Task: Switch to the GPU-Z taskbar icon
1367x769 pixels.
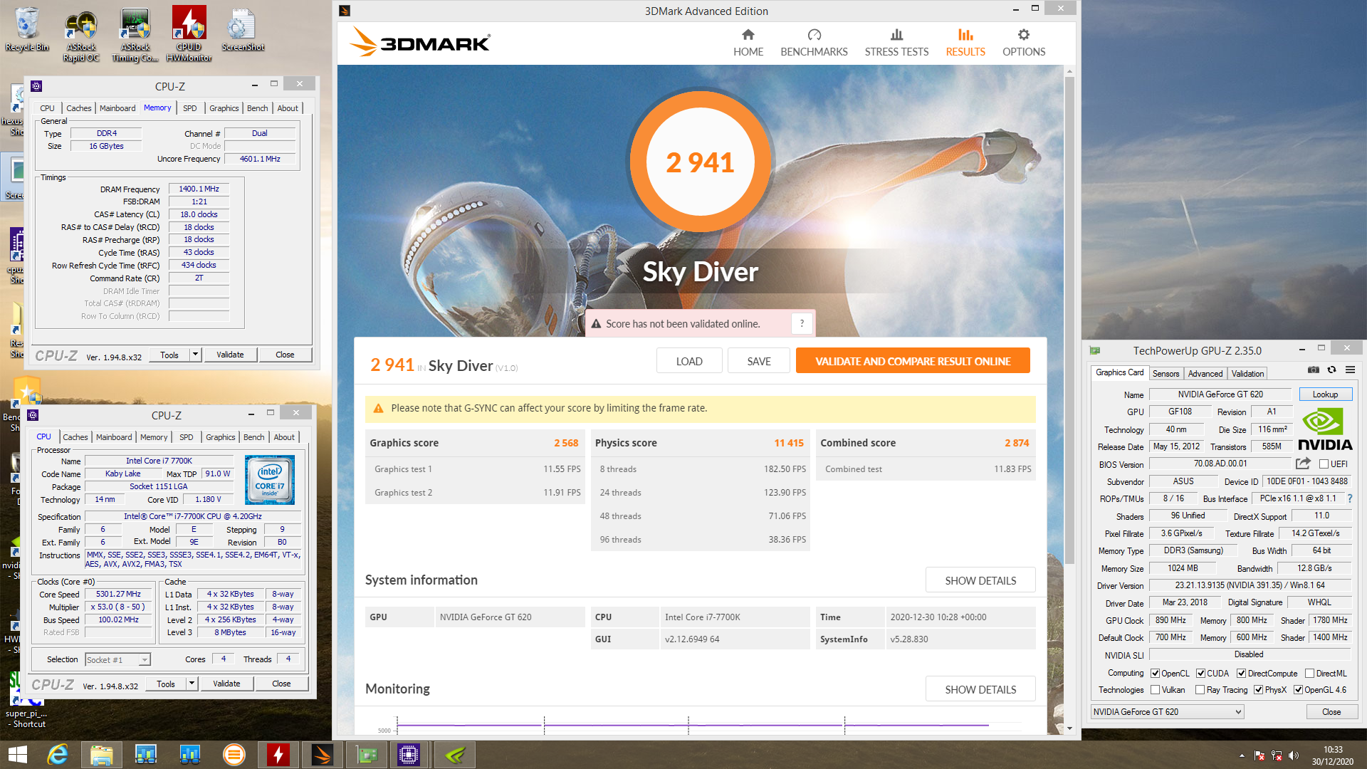Action: click(366, 755)
